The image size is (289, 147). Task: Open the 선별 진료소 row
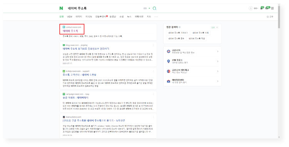192,61
